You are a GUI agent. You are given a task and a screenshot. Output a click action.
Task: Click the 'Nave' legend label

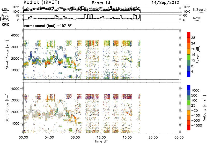[x=197, y=18]
